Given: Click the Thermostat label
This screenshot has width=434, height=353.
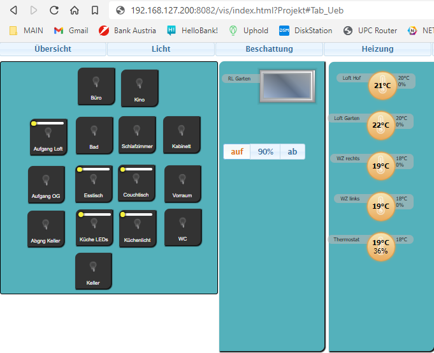Looking at the screenshot, I should [346, 239].
